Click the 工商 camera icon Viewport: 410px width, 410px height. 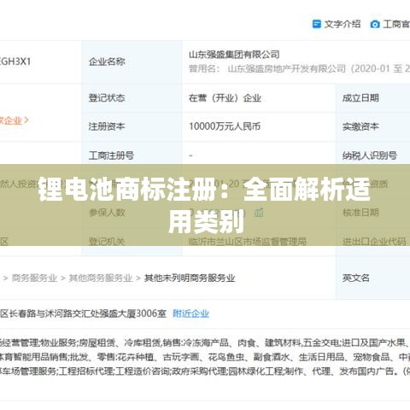375,24
